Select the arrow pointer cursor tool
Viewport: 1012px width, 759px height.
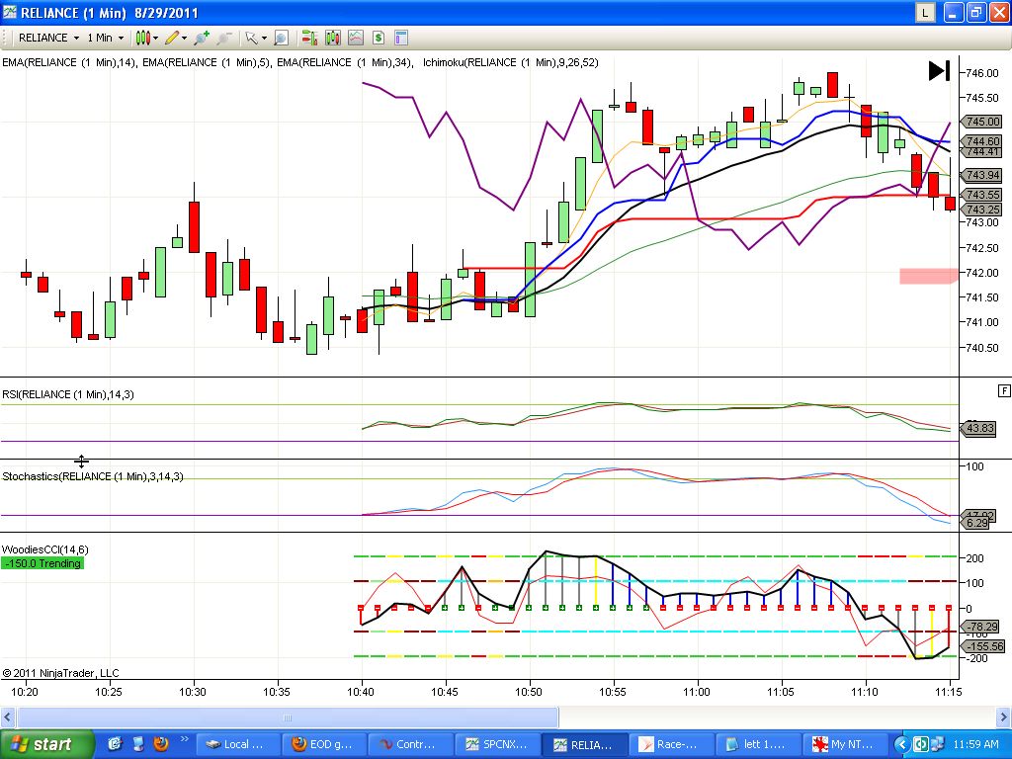pos(251,39)
